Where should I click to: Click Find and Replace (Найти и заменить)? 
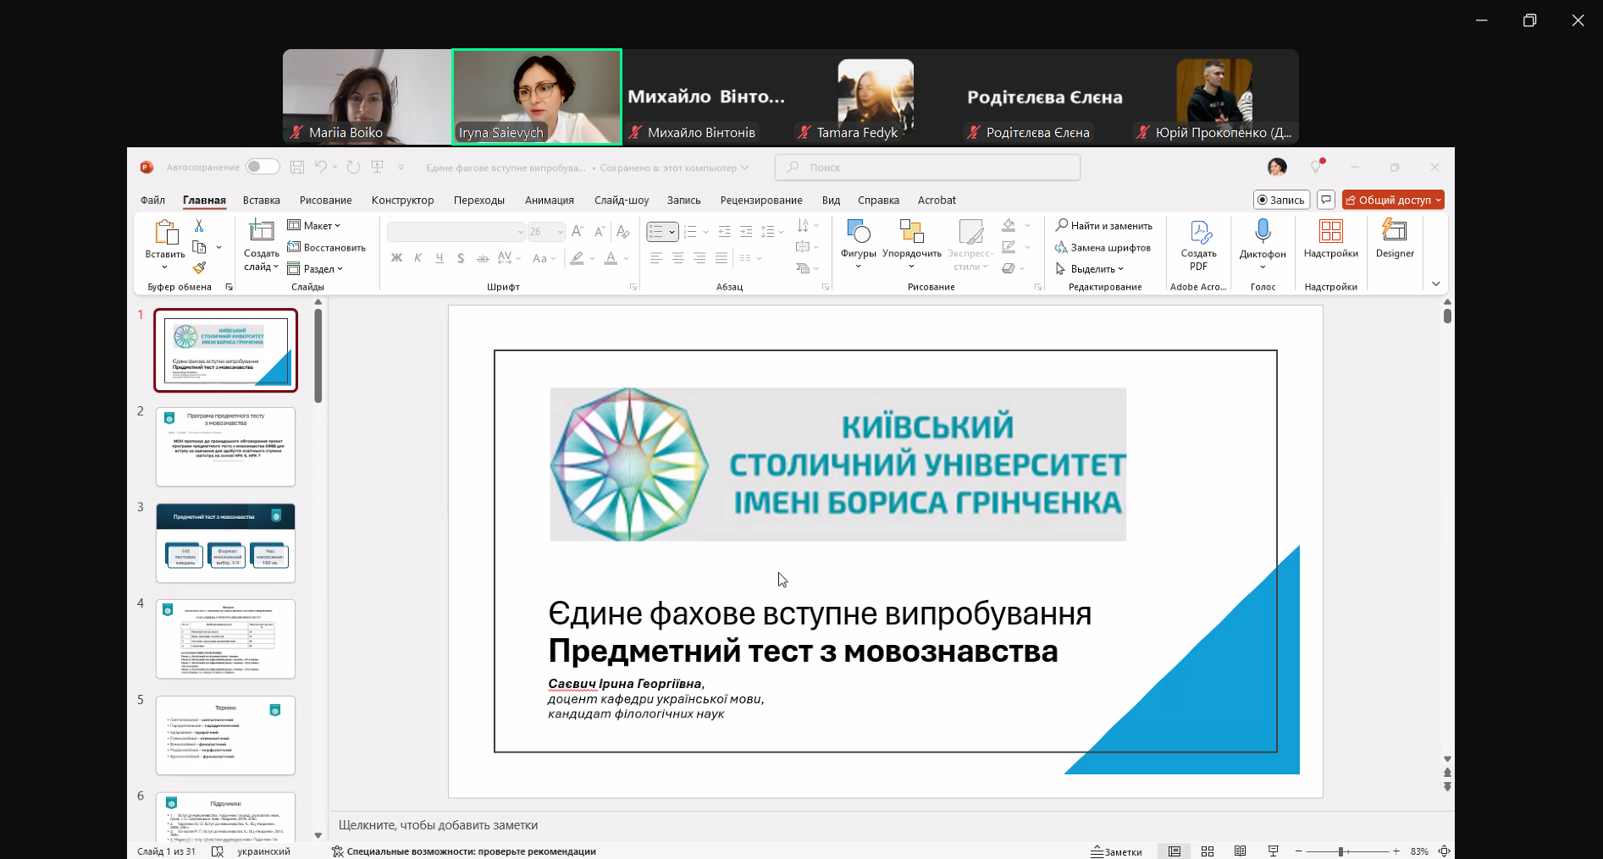tap(1103, 225)
